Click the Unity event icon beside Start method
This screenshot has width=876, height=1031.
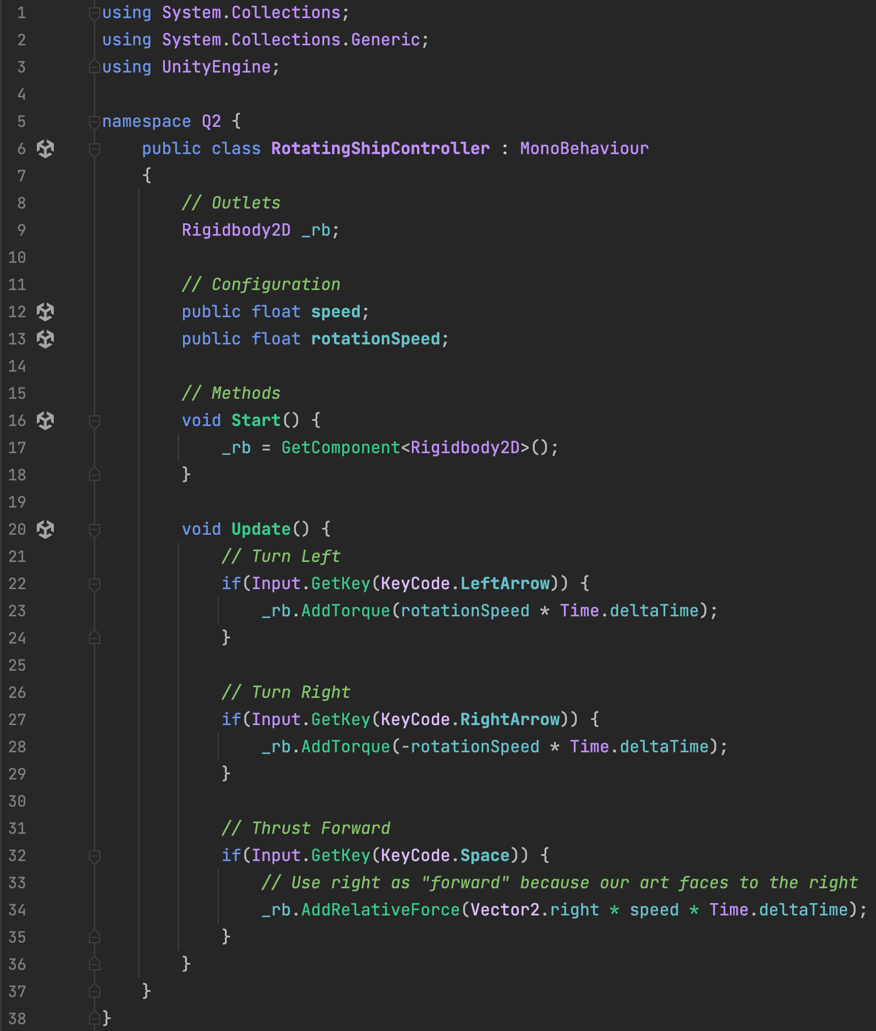pos(45,420)
